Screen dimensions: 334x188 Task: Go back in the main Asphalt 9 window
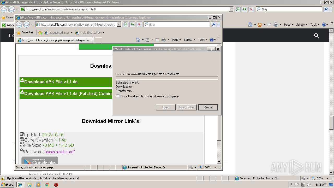point(4,9)
